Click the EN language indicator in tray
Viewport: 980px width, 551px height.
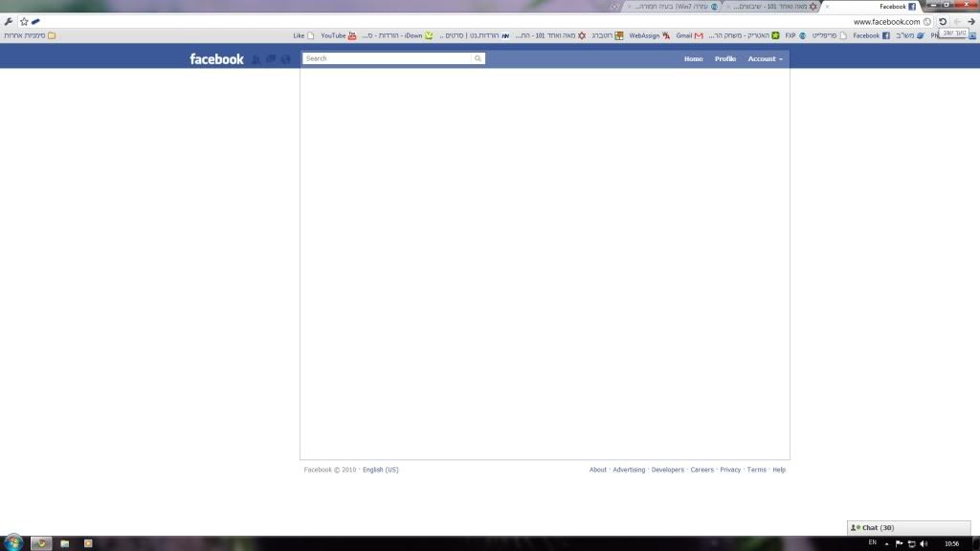coord(873,543)
